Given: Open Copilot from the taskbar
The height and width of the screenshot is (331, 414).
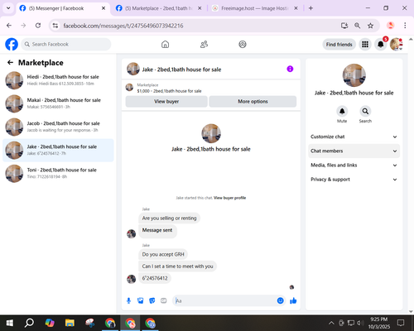Looking at the screenshot, I should [50, 323].
